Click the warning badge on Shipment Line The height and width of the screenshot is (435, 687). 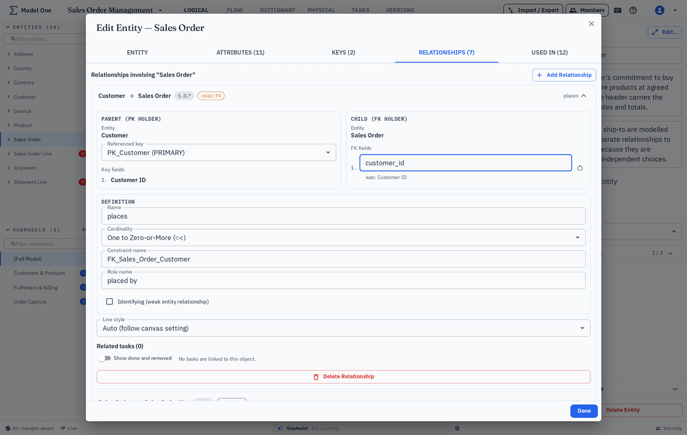pyautogui.click(x=82, y=182)
